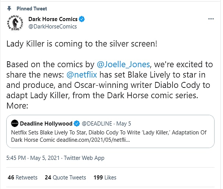Click the Twitter Web App source link
Viewport: 223px width, 189px height.
pyautogui.click(x=84, y=158)
